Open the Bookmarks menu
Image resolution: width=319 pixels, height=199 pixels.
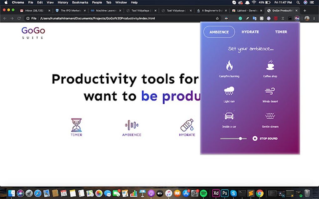click(80, 2)
